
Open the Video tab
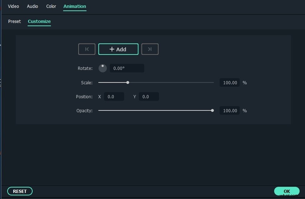point(13,6)
